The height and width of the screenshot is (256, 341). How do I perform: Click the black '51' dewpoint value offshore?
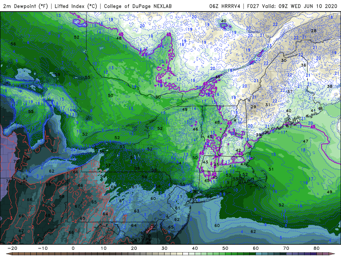(x=271, y=169)
